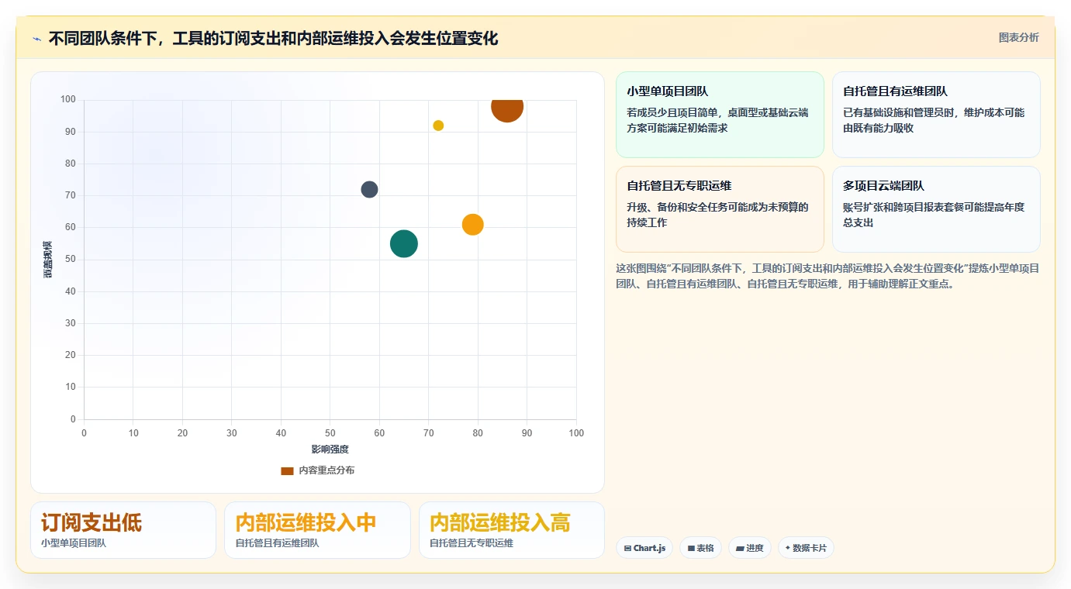Click the dark slate bubble near 72
The height and width of the screenshot is (589, 1071).
pyautogui.click(x=369, y=189)
